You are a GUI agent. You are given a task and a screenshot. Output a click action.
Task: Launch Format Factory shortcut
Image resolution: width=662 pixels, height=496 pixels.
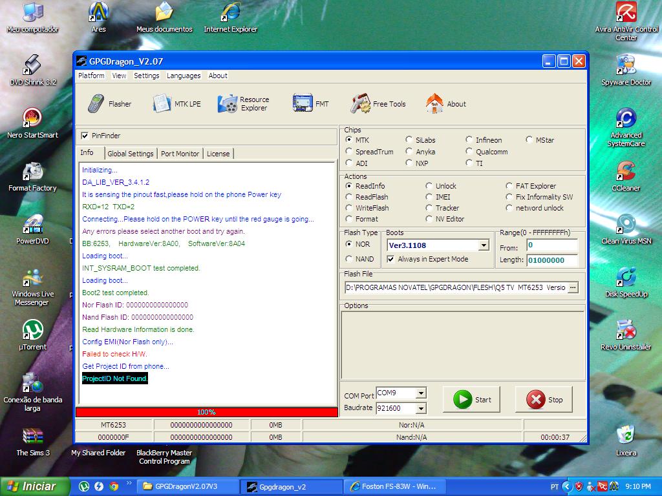click(x=32, y=177)
